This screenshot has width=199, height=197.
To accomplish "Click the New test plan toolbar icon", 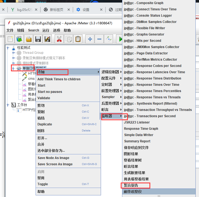I will [x=10, y=39].
